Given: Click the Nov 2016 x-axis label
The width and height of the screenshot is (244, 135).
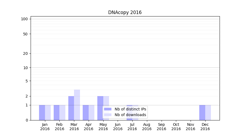Looking at the screenshot, I should 190,127.
